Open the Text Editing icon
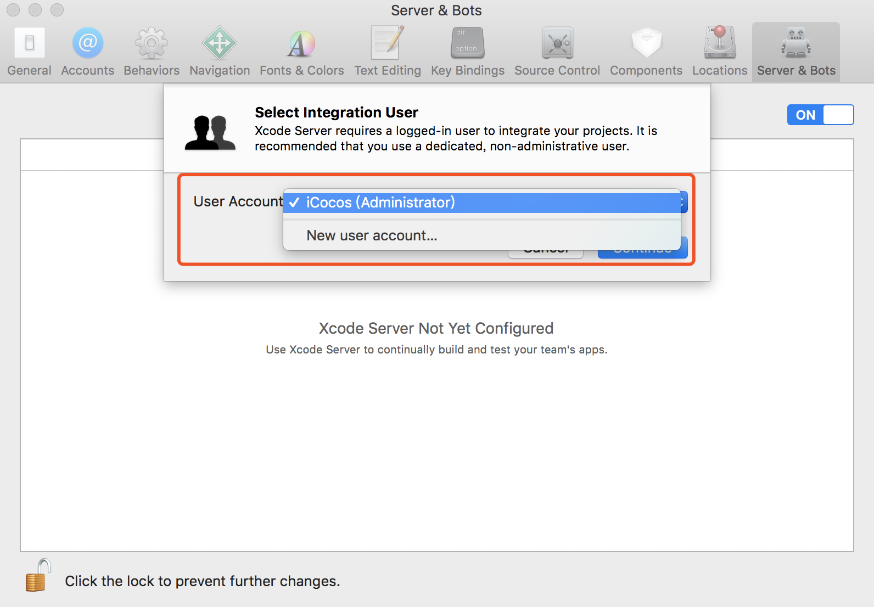This screenshot has height=607, width=874. point(388,43)
